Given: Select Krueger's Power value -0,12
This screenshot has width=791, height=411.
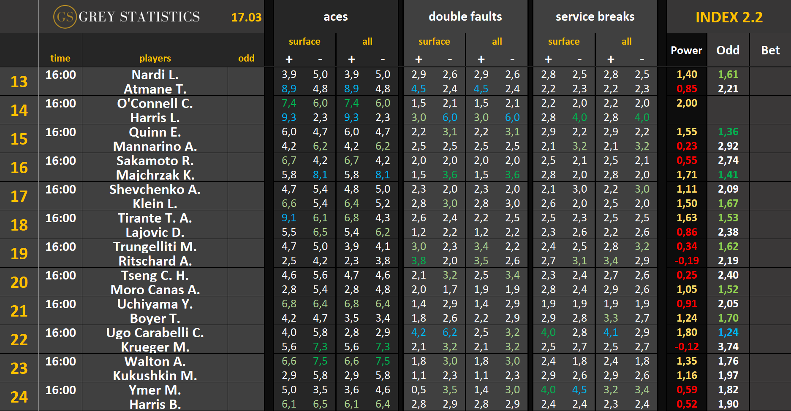Looking at the screenshot, I should click(x=687, y=347).
